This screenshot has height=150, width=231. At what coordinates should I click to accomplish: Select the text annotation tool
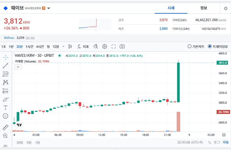(x=5, y=107)
